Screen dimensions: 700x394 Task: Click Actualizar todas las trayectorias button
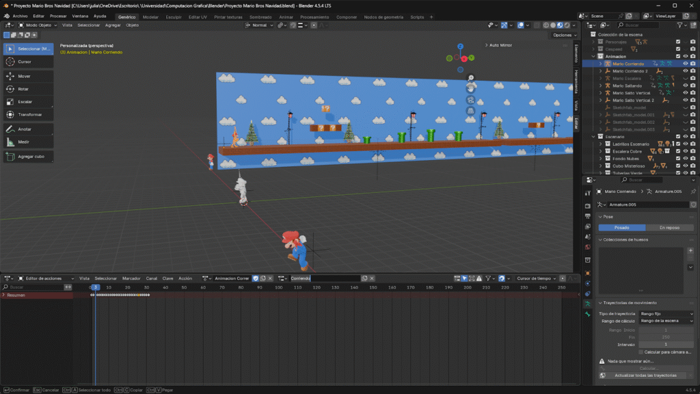pyautogui.click(x=645, y=376)
